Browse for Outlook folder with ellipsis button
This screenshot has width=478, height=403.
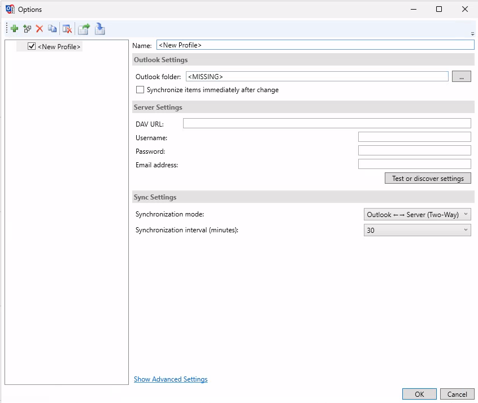coord(461,77)
